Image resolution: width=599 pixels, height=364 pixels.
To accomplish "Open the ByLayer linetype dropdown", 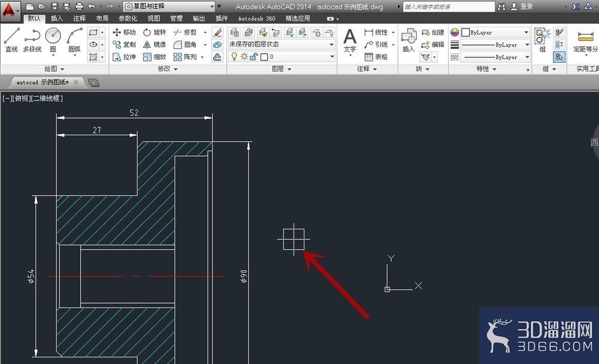I will (x=495, y=57).
